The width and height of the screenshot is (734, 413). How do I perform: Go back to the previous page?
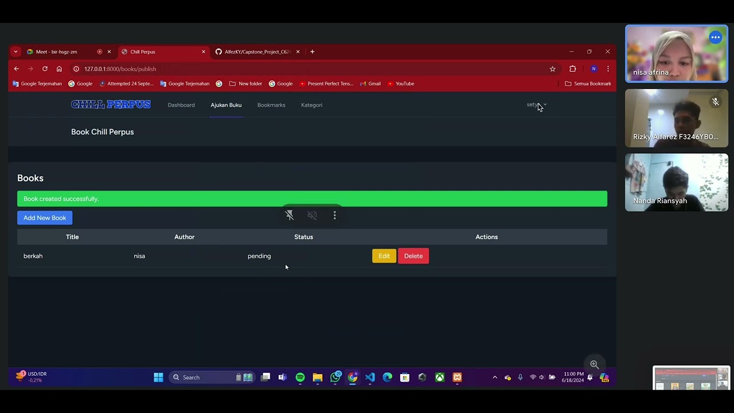[x=16, y=69]
